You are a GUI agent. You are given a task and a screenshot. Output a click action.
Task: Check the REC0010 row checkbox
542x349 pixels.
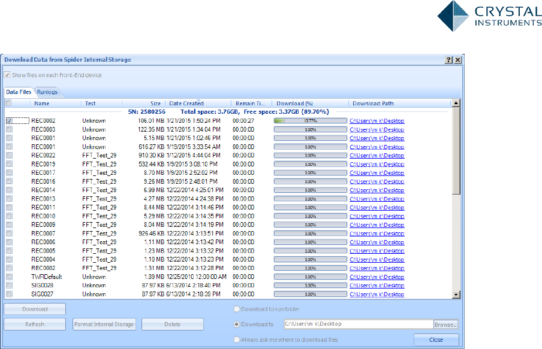(x=10, y=216)
